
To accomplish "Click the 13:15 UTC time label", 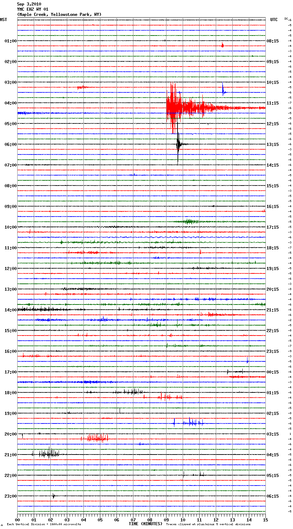I will click(x=273, y=144).
